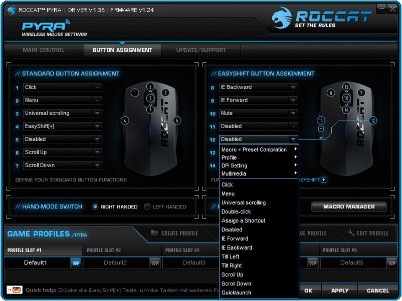
Task: Select scroll up marker 6 on standard mouse
Action: coord(150,87)
